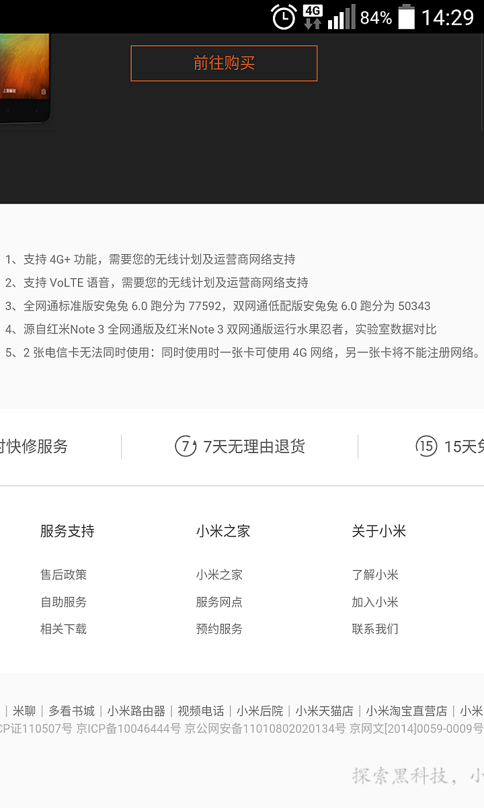Image resolution: width=484 pixels, height=808 pixels.
Task: Tap the 4G data indicator icon
Action: click(x=313, y=17)
